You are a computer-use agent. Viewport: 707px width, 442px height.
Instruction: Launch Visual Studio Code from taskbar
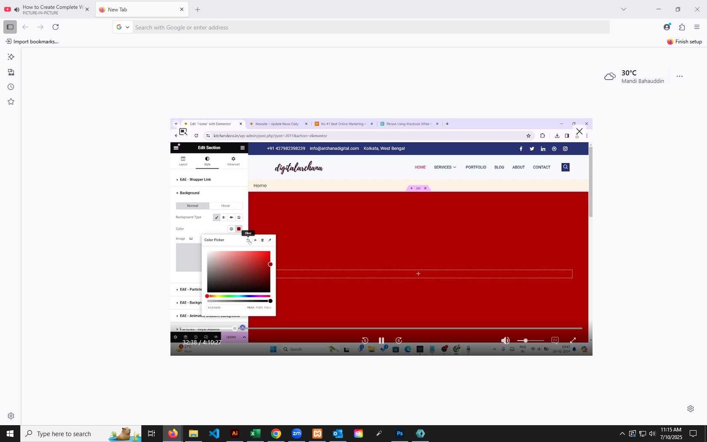pos(214,434)
